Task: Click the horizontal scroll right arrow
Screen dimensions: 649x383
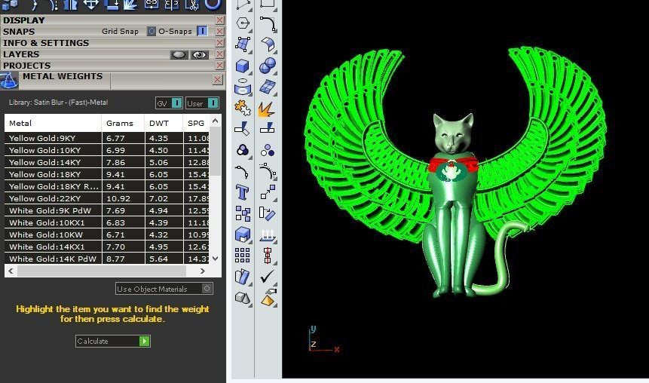Action: pyautogui.click(x=203, y=271)
